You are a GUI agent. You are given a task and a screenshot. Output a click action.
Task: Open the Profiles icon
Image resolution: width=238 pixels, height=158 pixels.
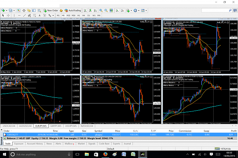click(x=10, y=11)
